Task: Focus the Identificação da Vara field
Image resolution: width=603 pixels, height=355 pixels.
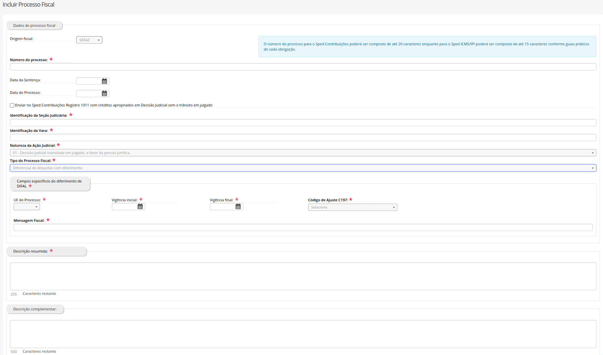Action: (x=303, y=138)
